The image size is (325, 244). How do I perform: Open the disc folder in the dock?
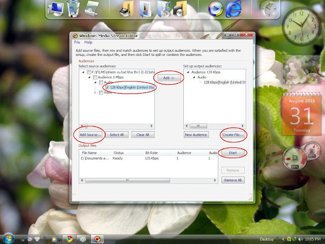(x=180, y=9)
